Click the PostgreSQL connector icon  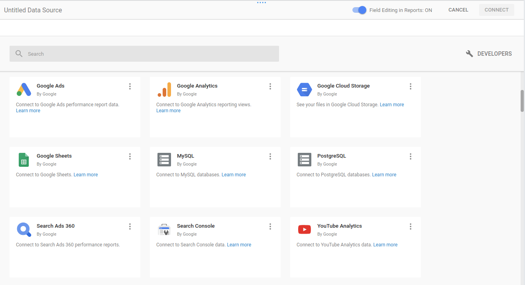click(x=304, y=159)
